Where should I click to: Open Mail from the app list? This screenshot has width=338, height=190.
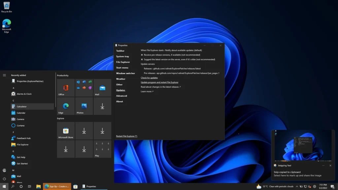32,176
